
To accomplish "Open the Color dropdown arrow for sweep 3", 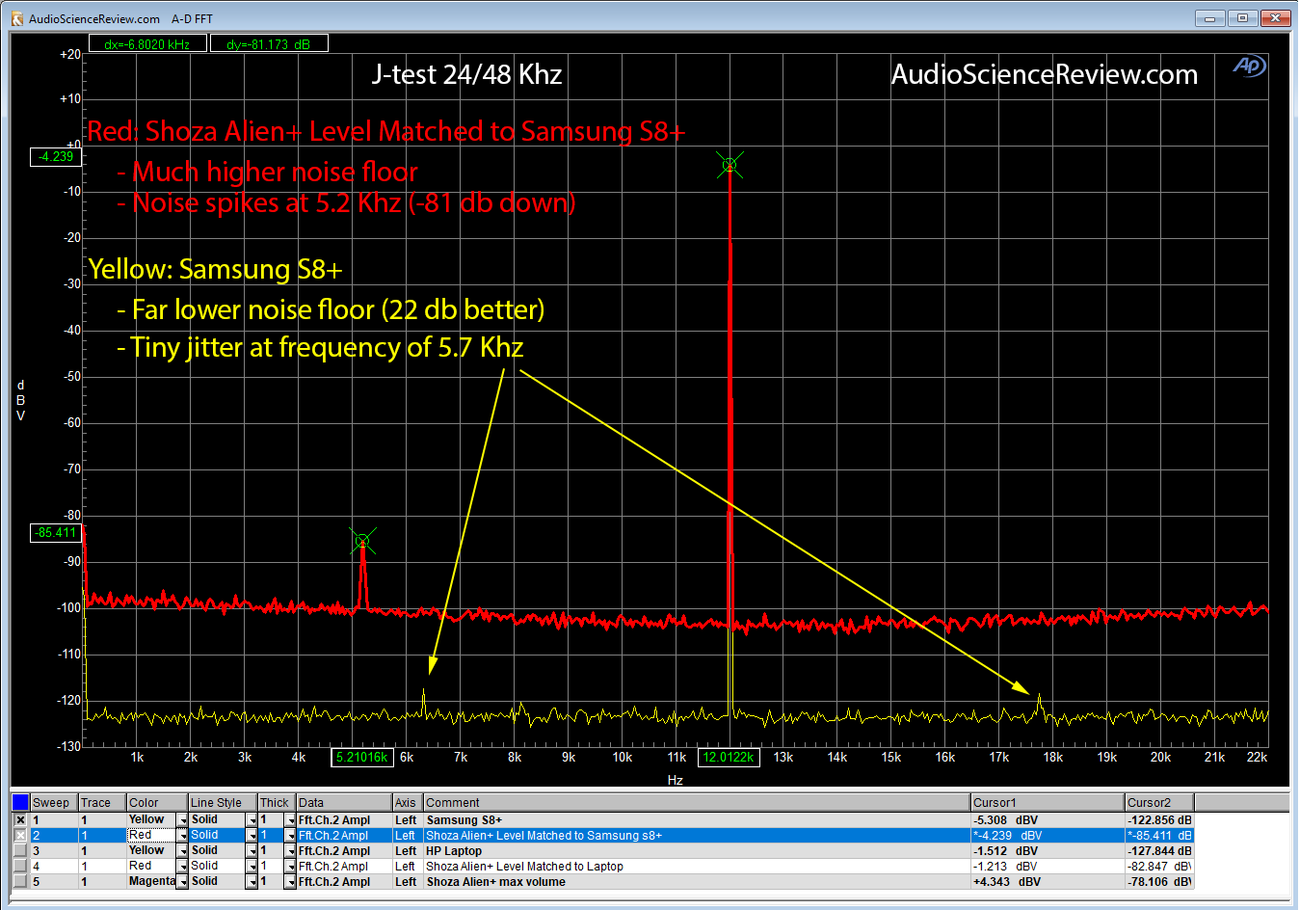I will (x=182, y=852).
